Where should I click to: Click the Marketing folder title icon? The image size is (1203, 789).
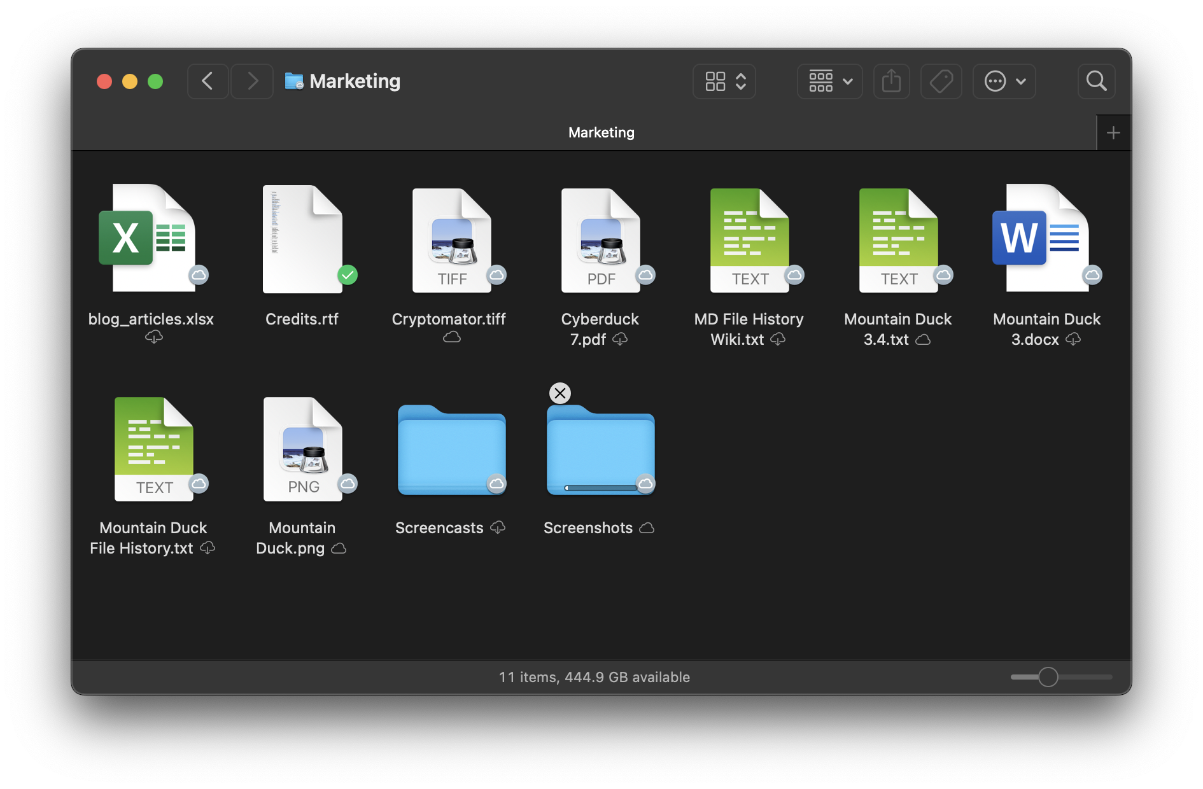pos(294,81)
